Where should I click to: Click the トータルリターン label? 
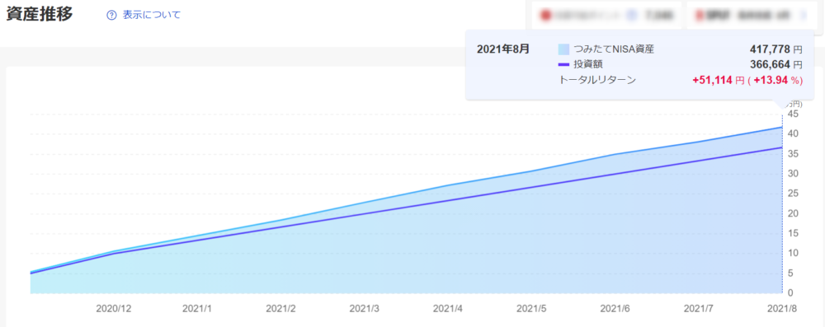596,80
